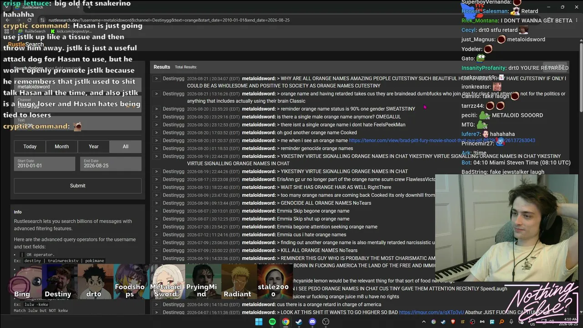Click message 'Emmia Skip shut up orange name'
This screenshot has width=583, height=328.
[313, 219]
